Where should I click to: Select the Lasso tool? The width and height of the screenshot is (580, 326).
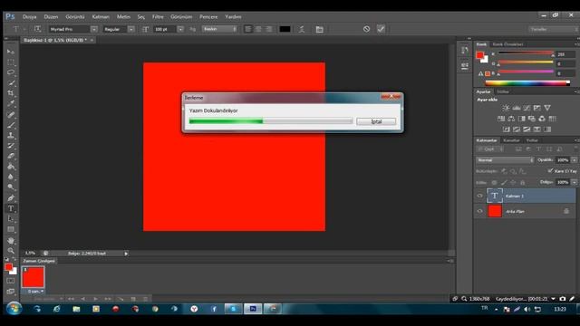(11, 72)
